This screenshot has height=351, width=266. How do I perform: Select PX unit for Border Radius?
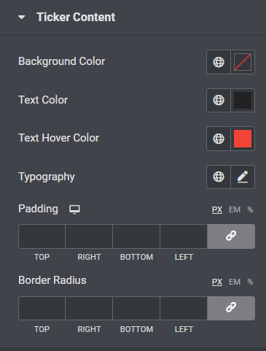pos(217,282)
